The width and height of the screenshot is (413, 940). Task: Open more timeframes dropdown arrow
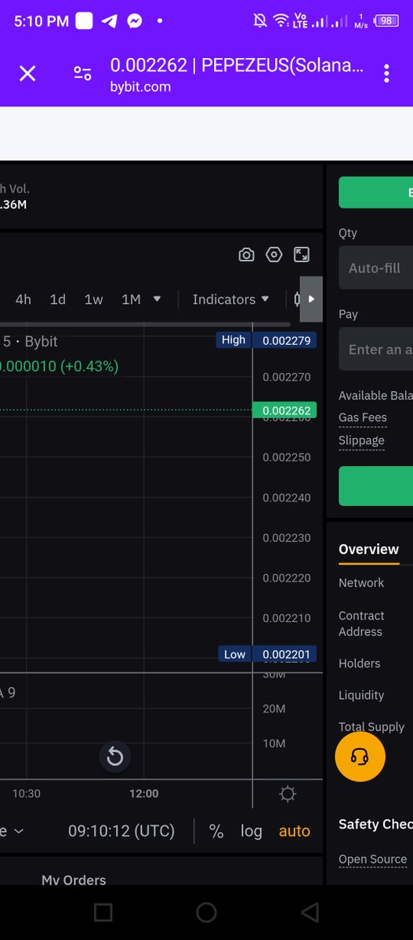(x=157, y=299)
